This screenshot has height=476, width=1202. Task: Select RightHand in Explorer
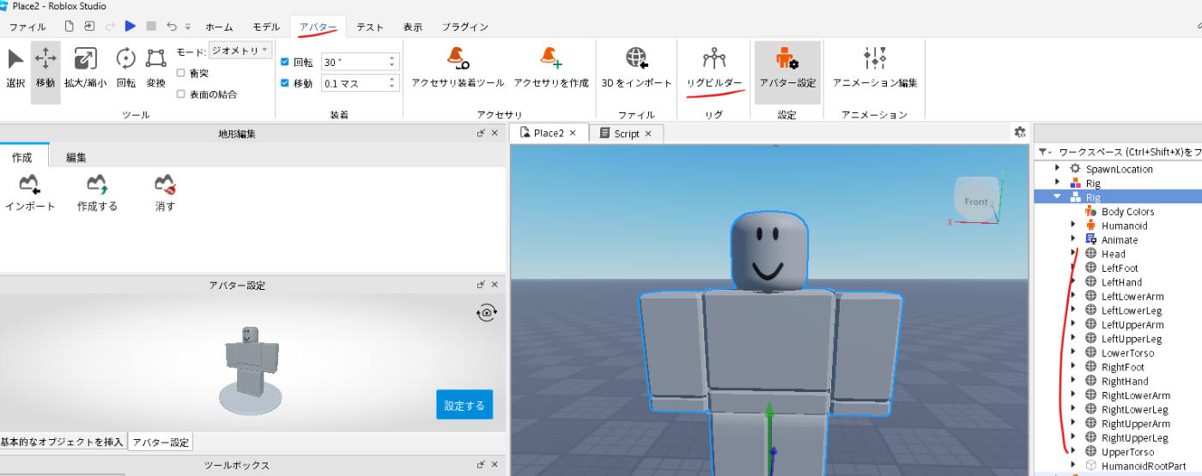click(1125, 381)
